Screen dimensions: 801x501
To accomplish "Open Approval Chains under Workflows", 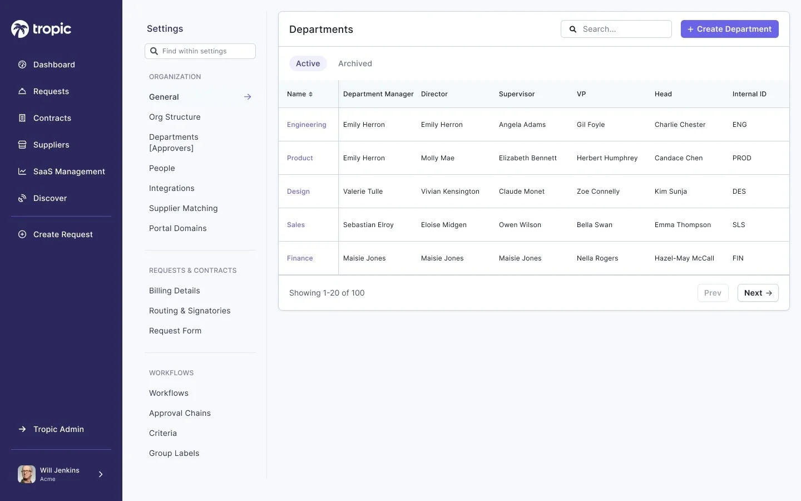I will (180, 413).
